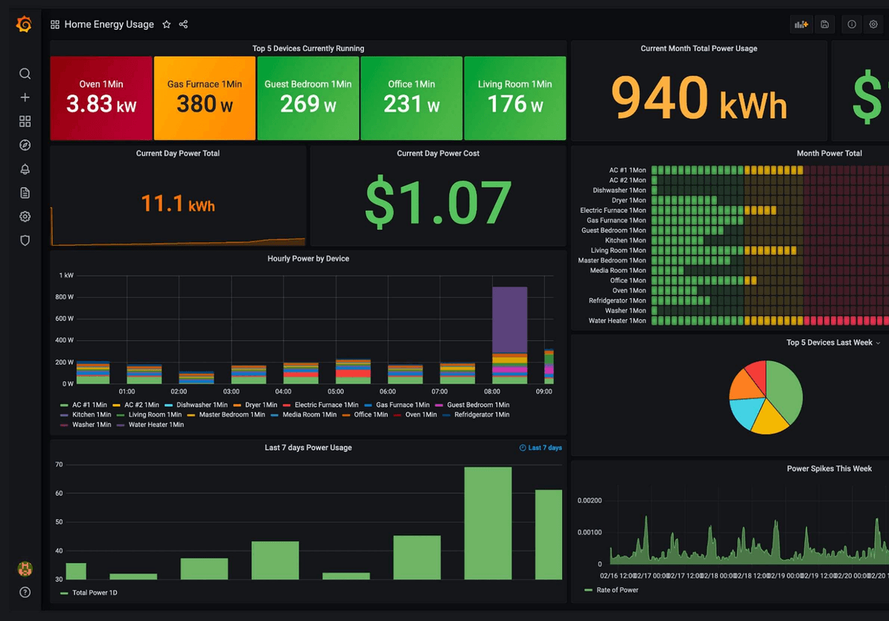Toggle Kitchen 1Min legend series
889x621 pixels.
click(x=86, y=415)
